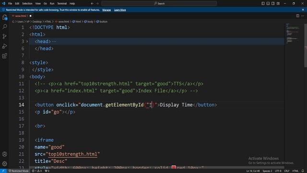Toggle the primary side bar layout icon

coord(263,3)
